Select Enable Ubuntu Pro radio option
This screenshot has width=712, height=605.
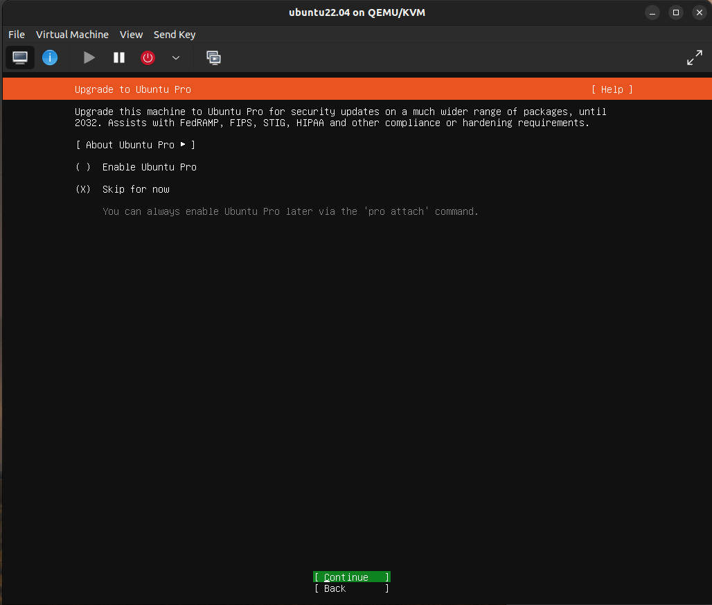click(x=136, y=167)
